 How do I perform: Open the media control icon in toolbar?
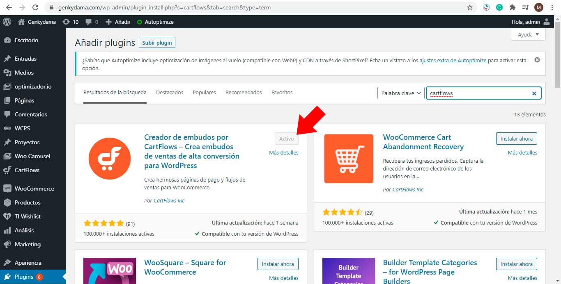click(525, 7)
